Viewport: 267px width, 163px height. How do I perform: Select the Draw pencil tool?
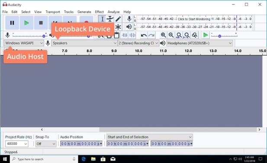[118, 19]
